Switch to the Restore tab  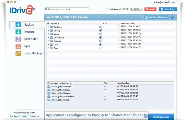[27, 32]
